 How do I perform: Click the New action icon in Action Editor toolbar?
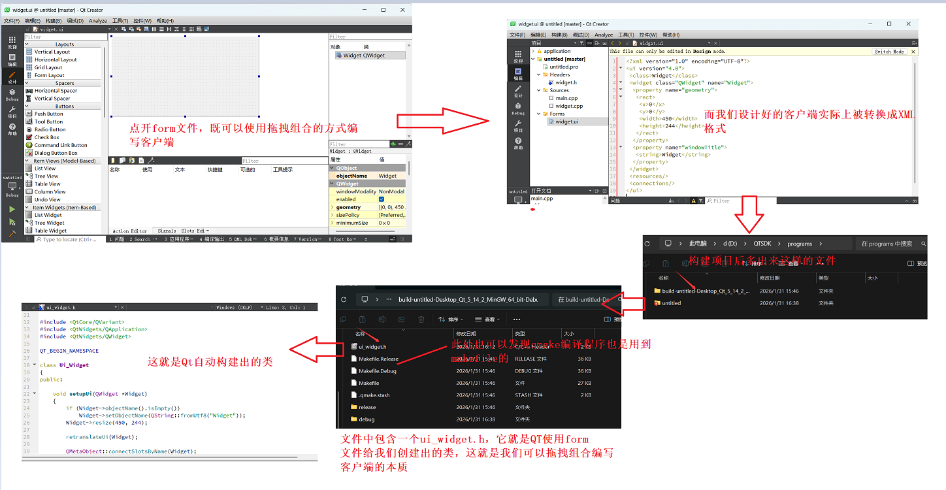(113, 161)
